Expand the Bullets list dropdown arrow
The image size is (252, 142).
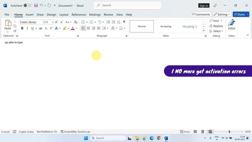point(87,22)
